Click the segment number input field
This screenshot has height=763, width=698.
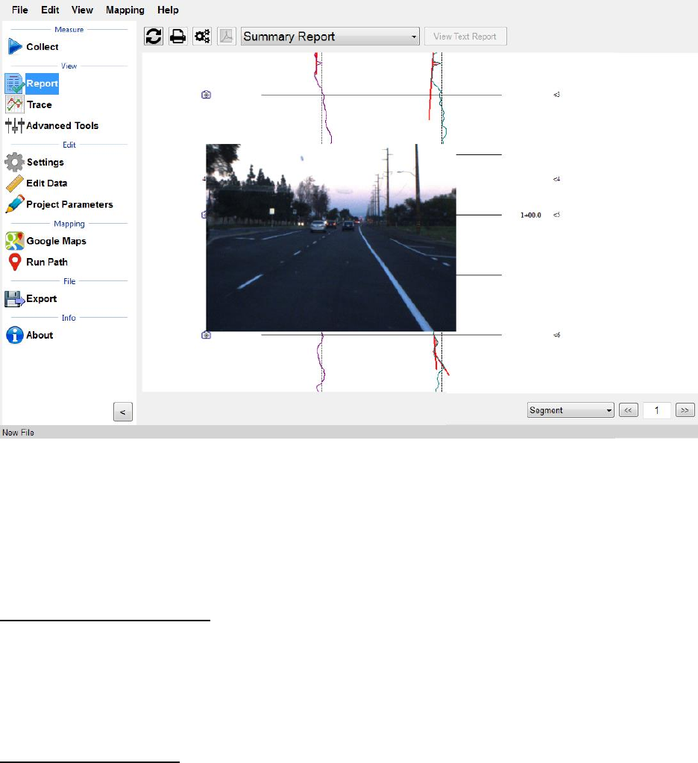(657, 410)
